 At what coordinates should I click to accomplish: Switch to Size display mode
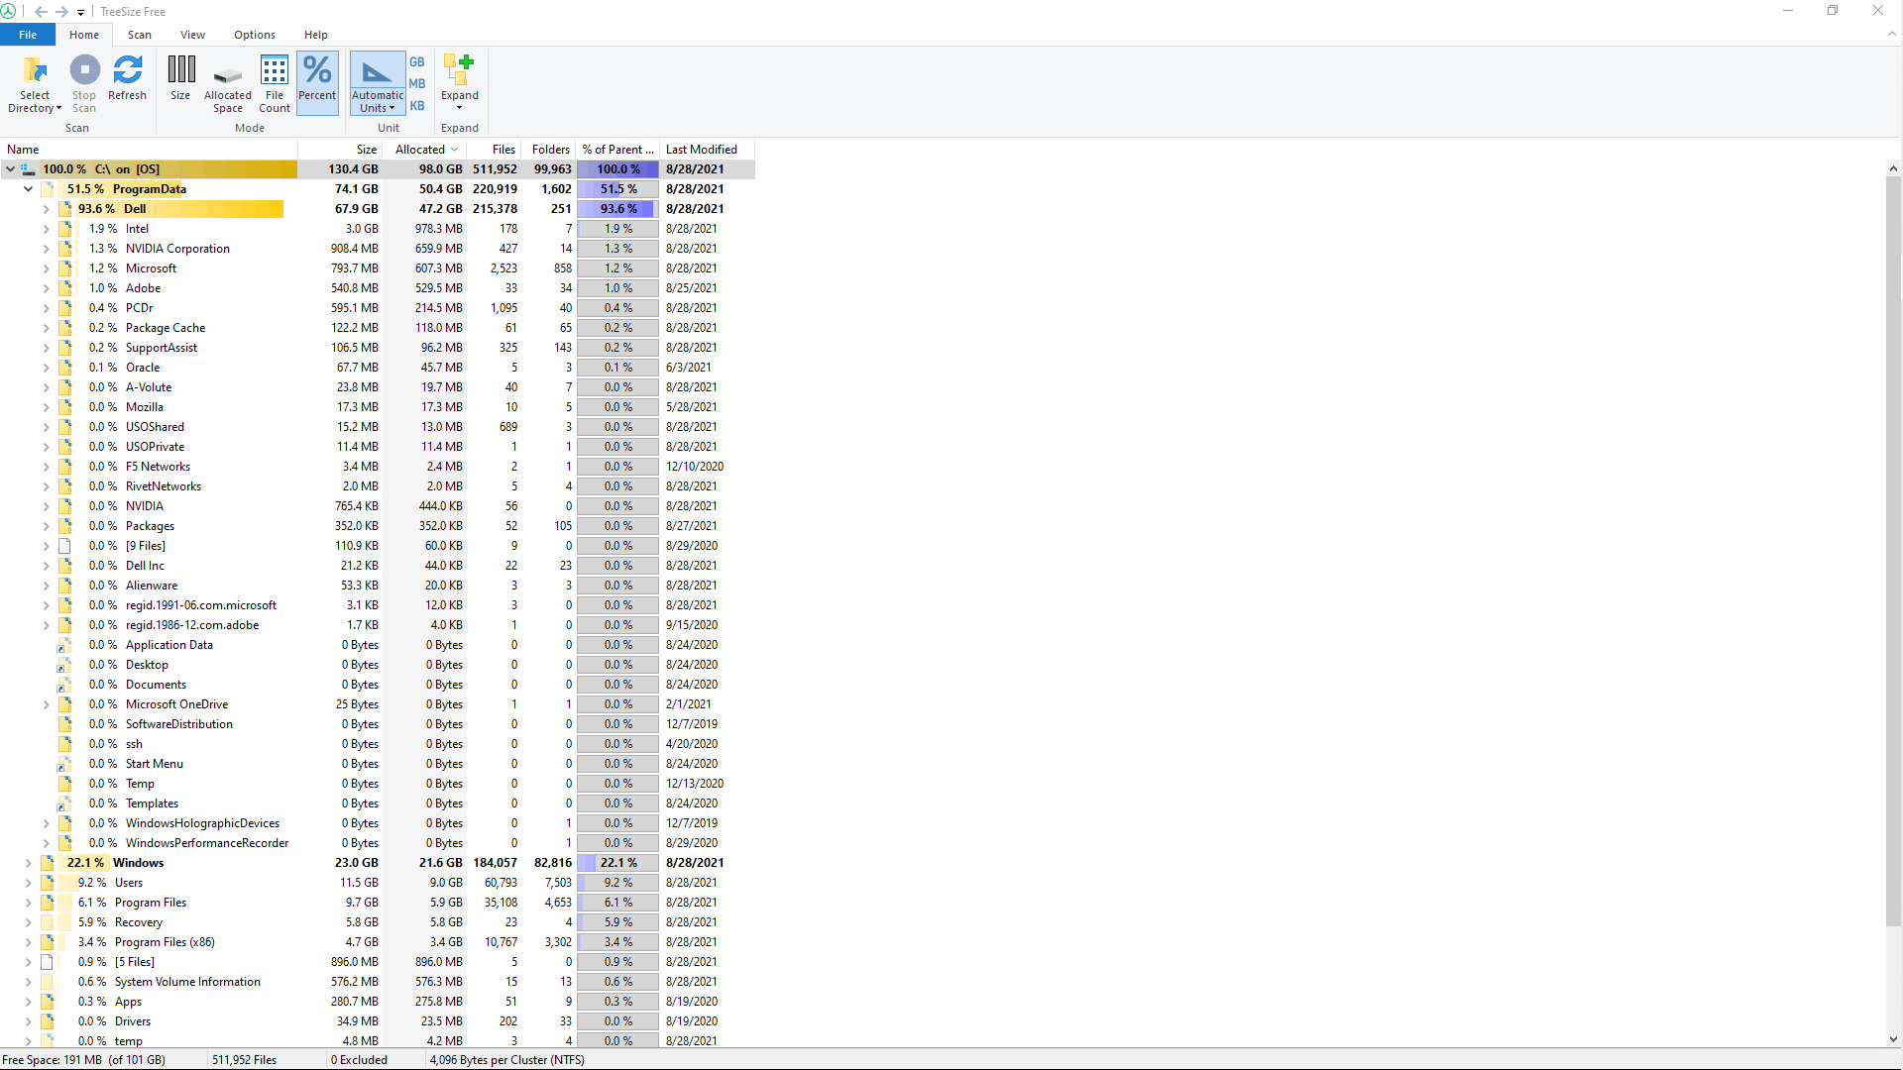(180, 78)
